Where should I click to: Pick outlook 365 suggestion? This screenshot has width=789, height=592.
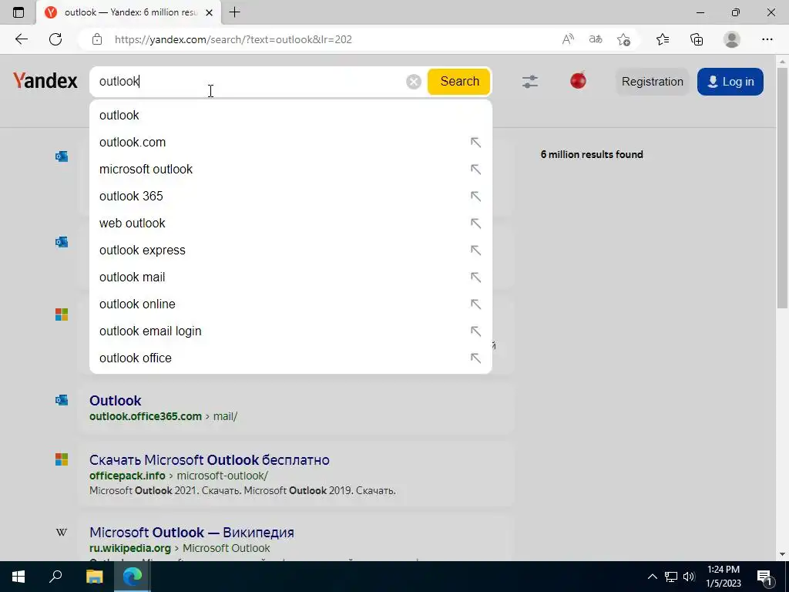click(290, 197)
